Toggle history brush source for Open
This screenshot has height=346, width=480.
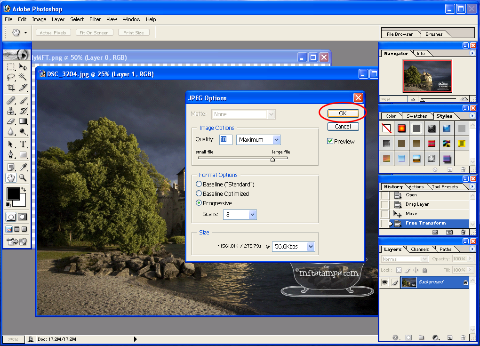point(385,195)
